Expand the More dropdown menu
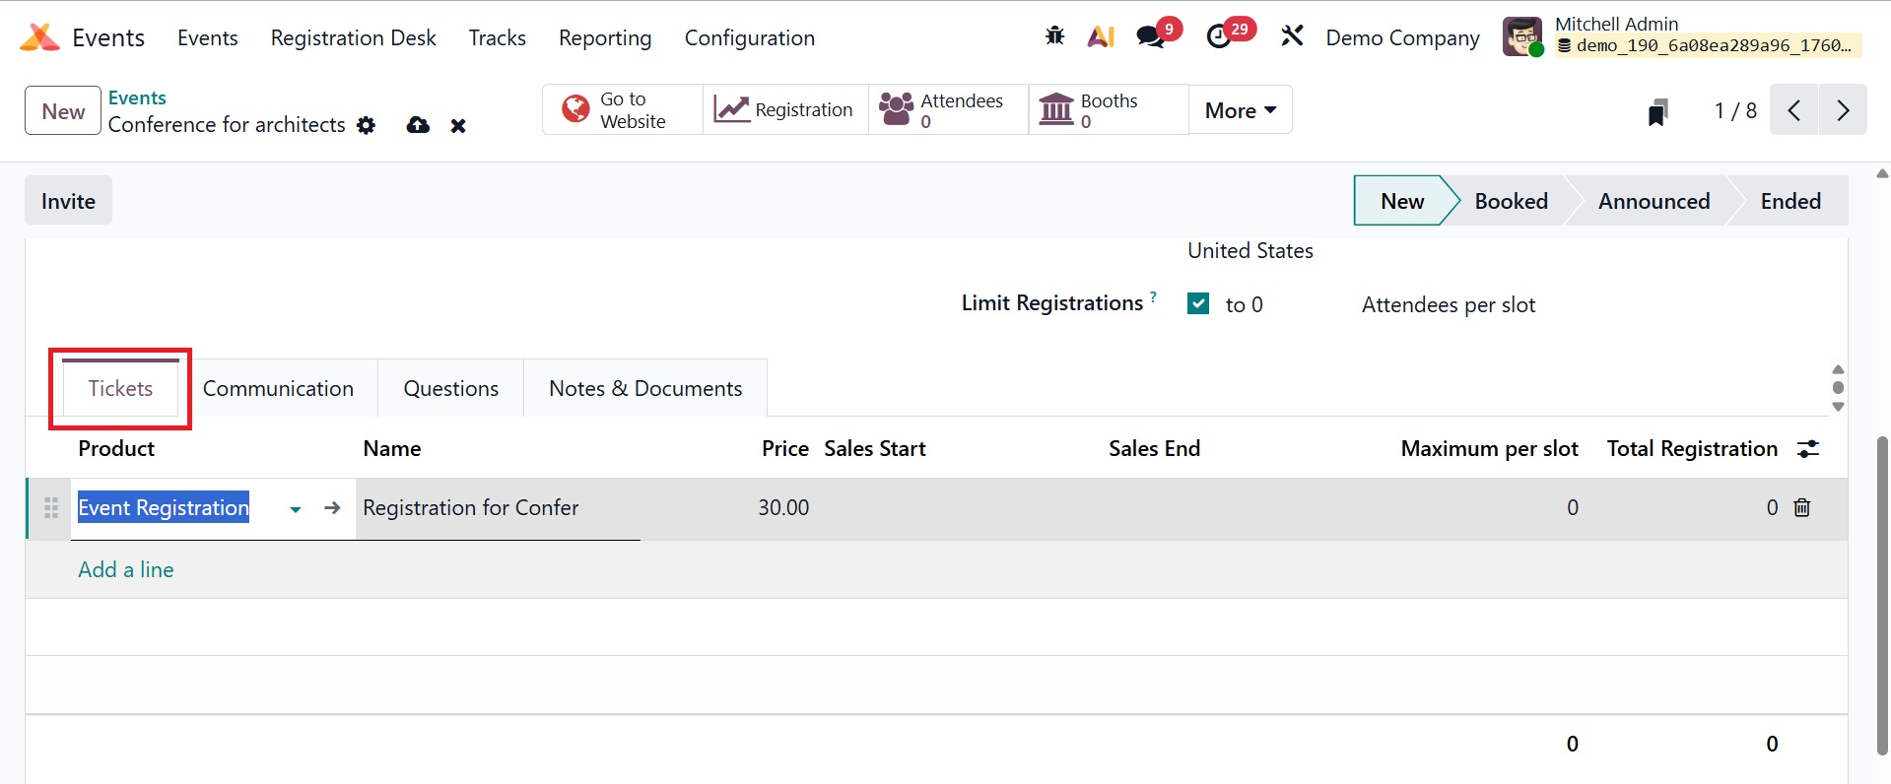This screenshot has width=1891, height=784. [1240, 110]
